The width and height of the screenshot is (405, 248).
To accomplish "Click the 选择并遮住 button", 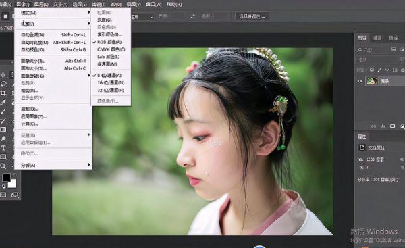I will point(252,16).
